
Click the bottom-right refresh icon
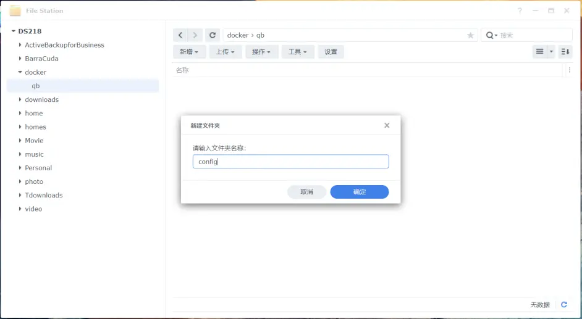564,305
